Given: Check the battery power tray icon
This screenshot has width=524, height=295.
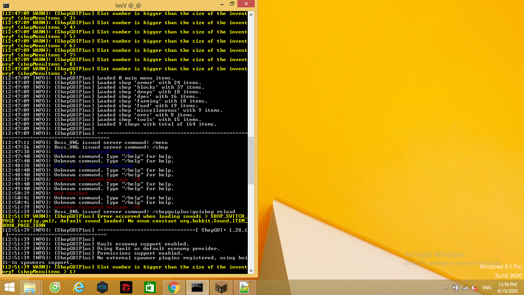Looking at the screenshot, I should point(456,288).
